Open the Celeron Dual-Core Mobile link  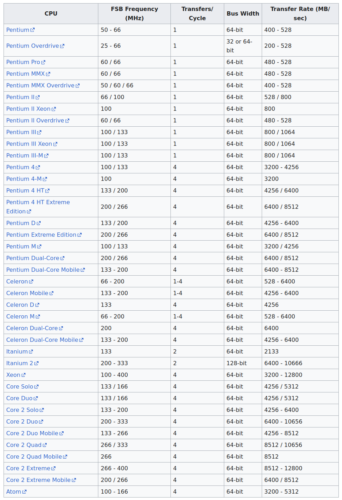[42, 340]
